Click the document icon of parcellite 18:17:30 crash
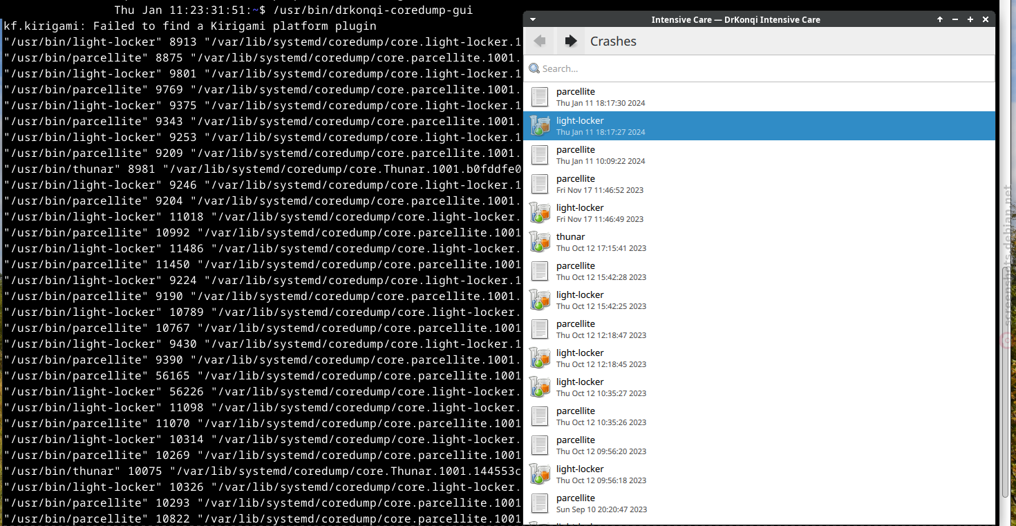The image size is (1016, 526). [540, 97]
